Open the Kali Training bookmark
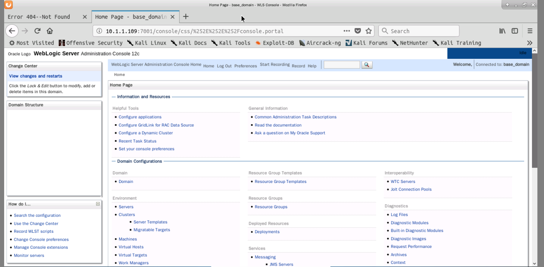The image size is (544, 267). [457, 43]
